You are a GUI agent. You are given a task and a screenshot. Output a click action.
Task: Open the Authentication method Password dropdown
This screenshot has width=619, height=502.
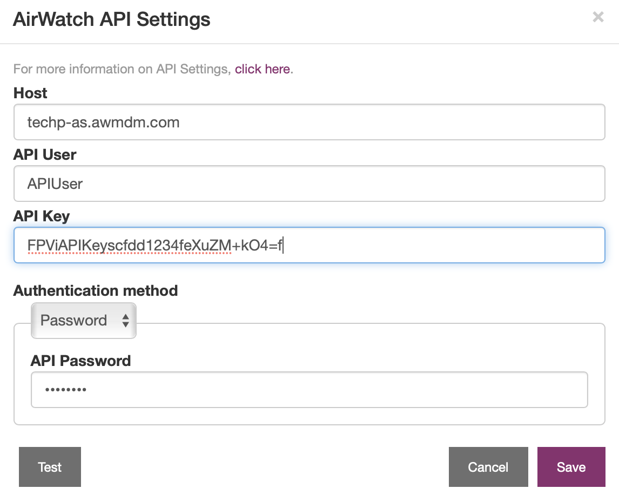(x=83, y=321)
